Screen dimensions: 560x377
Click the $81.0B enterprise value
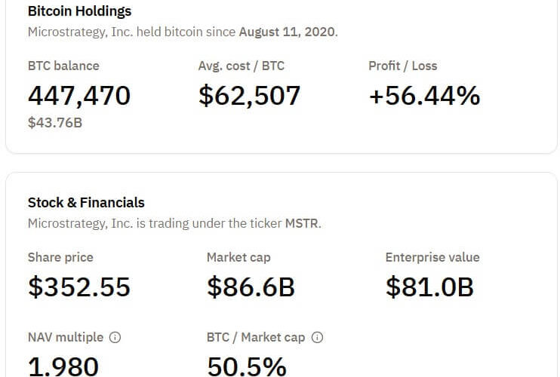coord(429,287)
